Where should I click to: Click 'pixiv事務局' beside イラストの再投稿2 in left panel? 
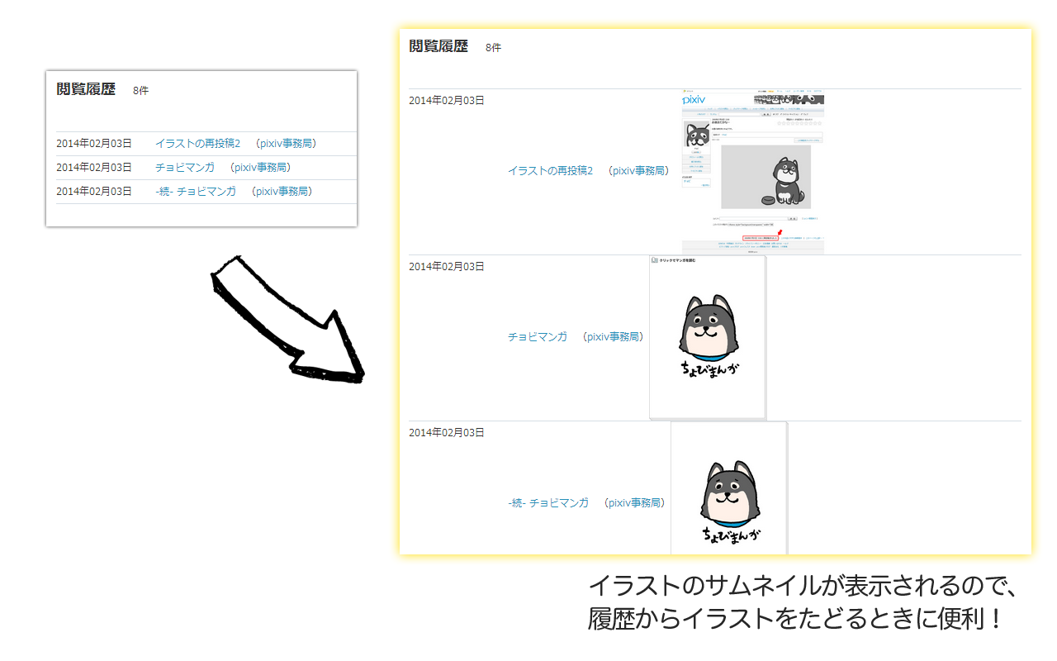click(285, 144)
